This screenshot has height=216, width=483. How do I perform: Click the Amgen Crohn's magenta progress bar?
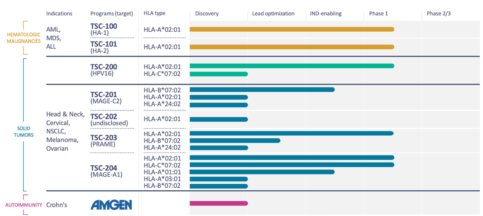218,204
